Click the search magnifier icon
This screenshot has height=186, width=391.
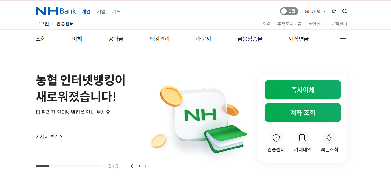345,11
